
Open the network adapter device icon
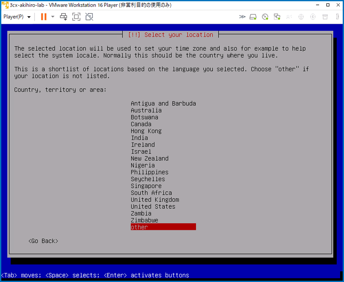277,17
